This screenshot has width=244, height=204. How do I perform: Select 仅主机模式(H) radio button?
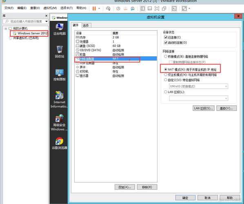166,75
